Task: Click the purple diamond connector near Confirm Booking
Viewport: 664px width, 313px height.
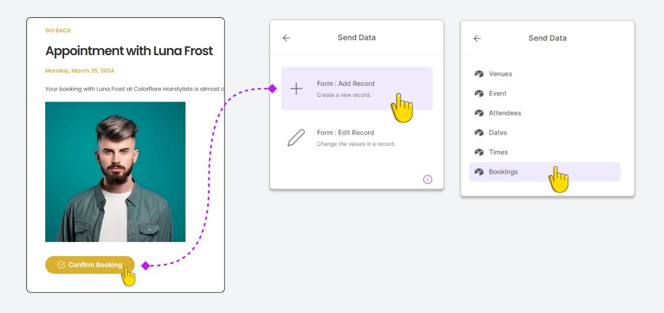Action: click(146, 266)
